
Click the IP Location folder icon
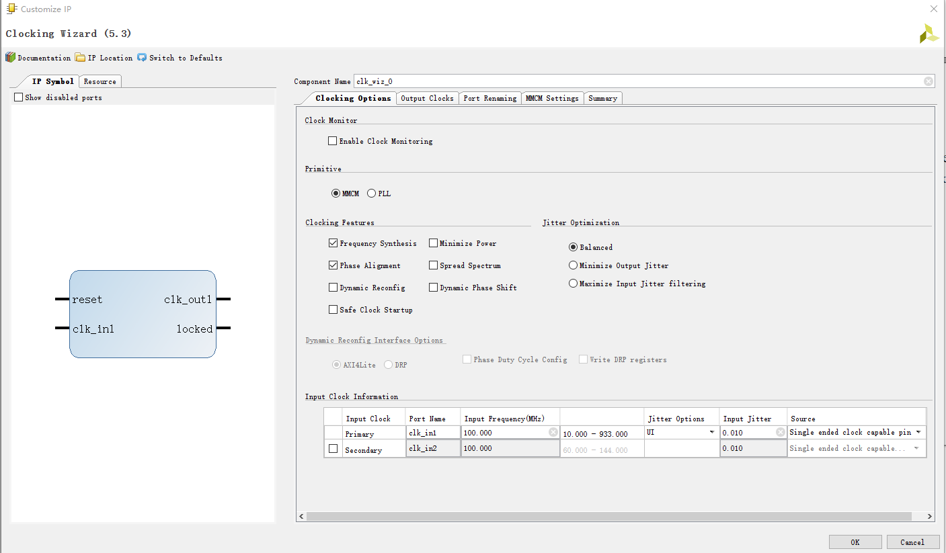(x=80, y=58)
